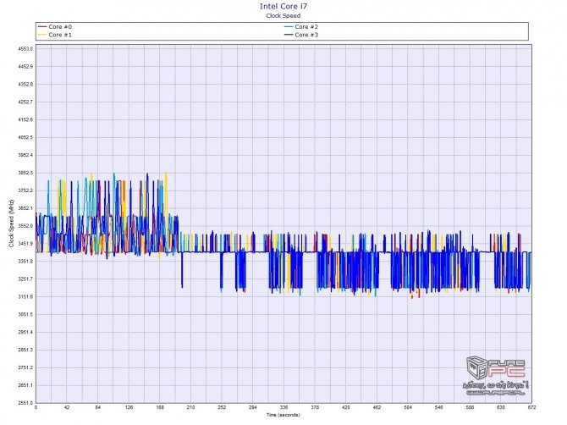
Task: Click the 210 x-axis tick label
Action: [190, 407]
